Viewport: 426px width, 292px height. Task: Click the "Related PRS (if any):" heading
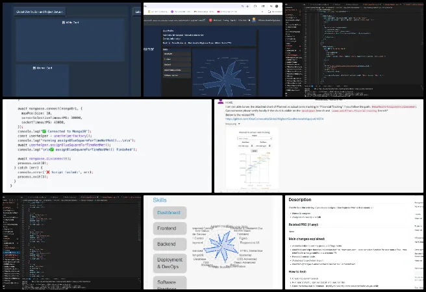(x=303, y=225)
